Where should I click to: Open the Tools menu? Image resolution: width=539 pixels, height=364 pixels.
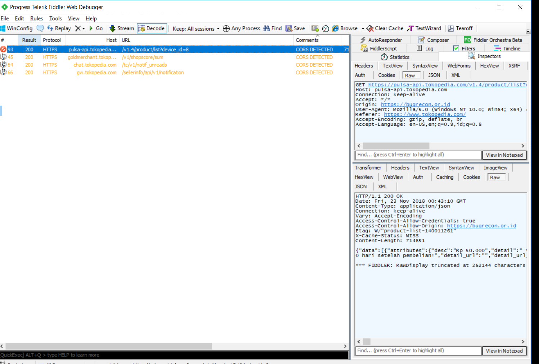pyautogui.click(x=55, y=18)
